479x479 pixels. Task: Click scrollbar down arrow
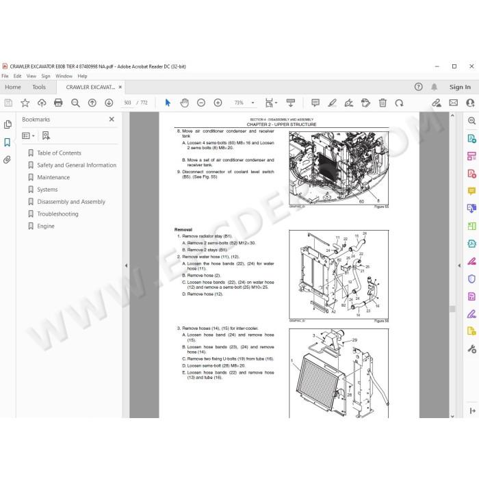[452, 416]
